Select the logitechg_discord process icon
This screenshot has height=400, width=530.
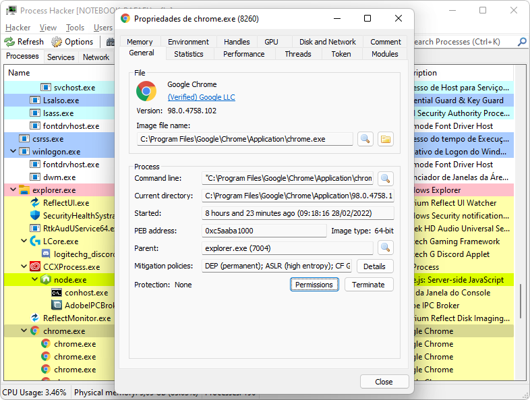pyautogui.click(x=46, y=254)
